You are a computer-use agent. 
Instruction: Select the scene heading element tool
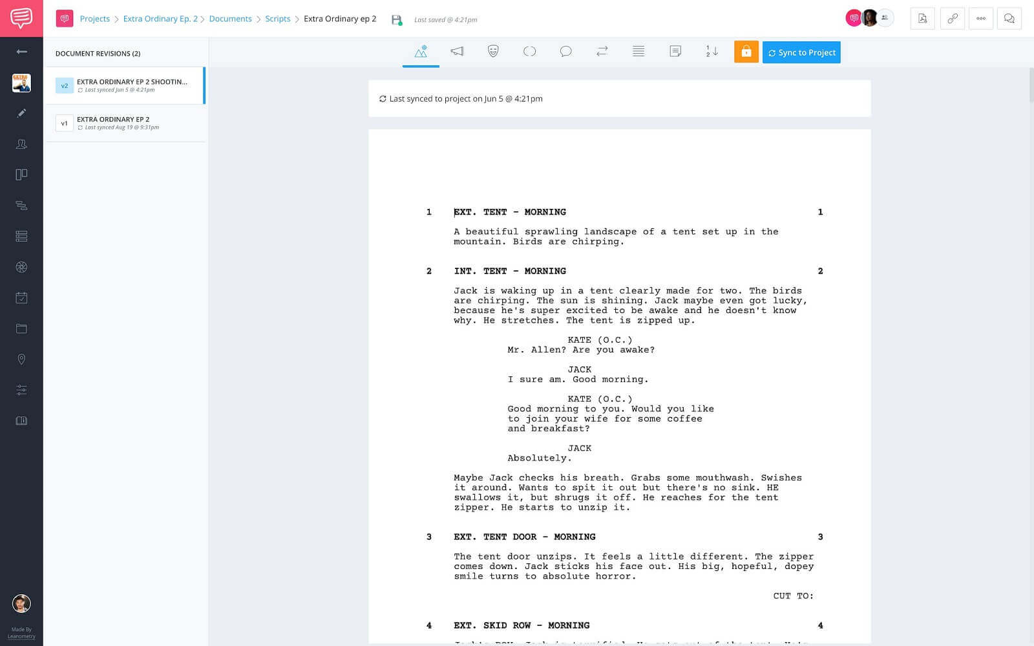[x=421, y=52]
